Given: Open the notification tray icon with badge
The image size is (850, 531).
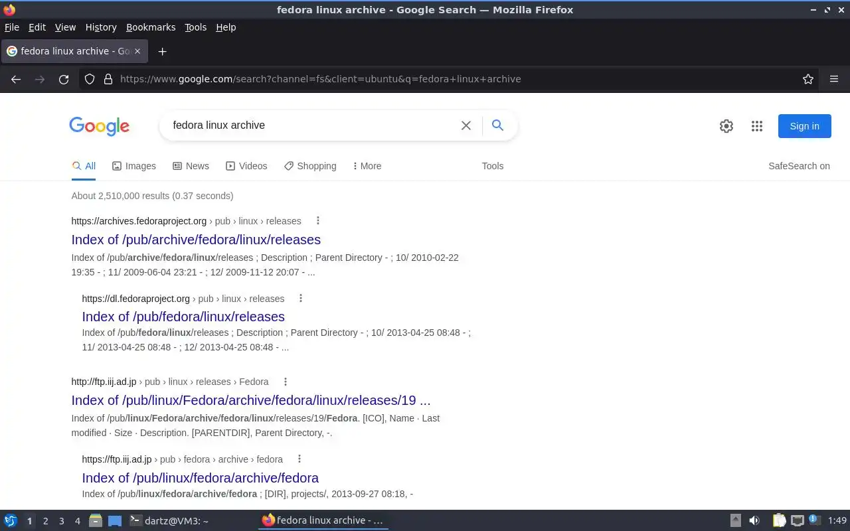Looking at the screenshot, I should pos(815,520).
